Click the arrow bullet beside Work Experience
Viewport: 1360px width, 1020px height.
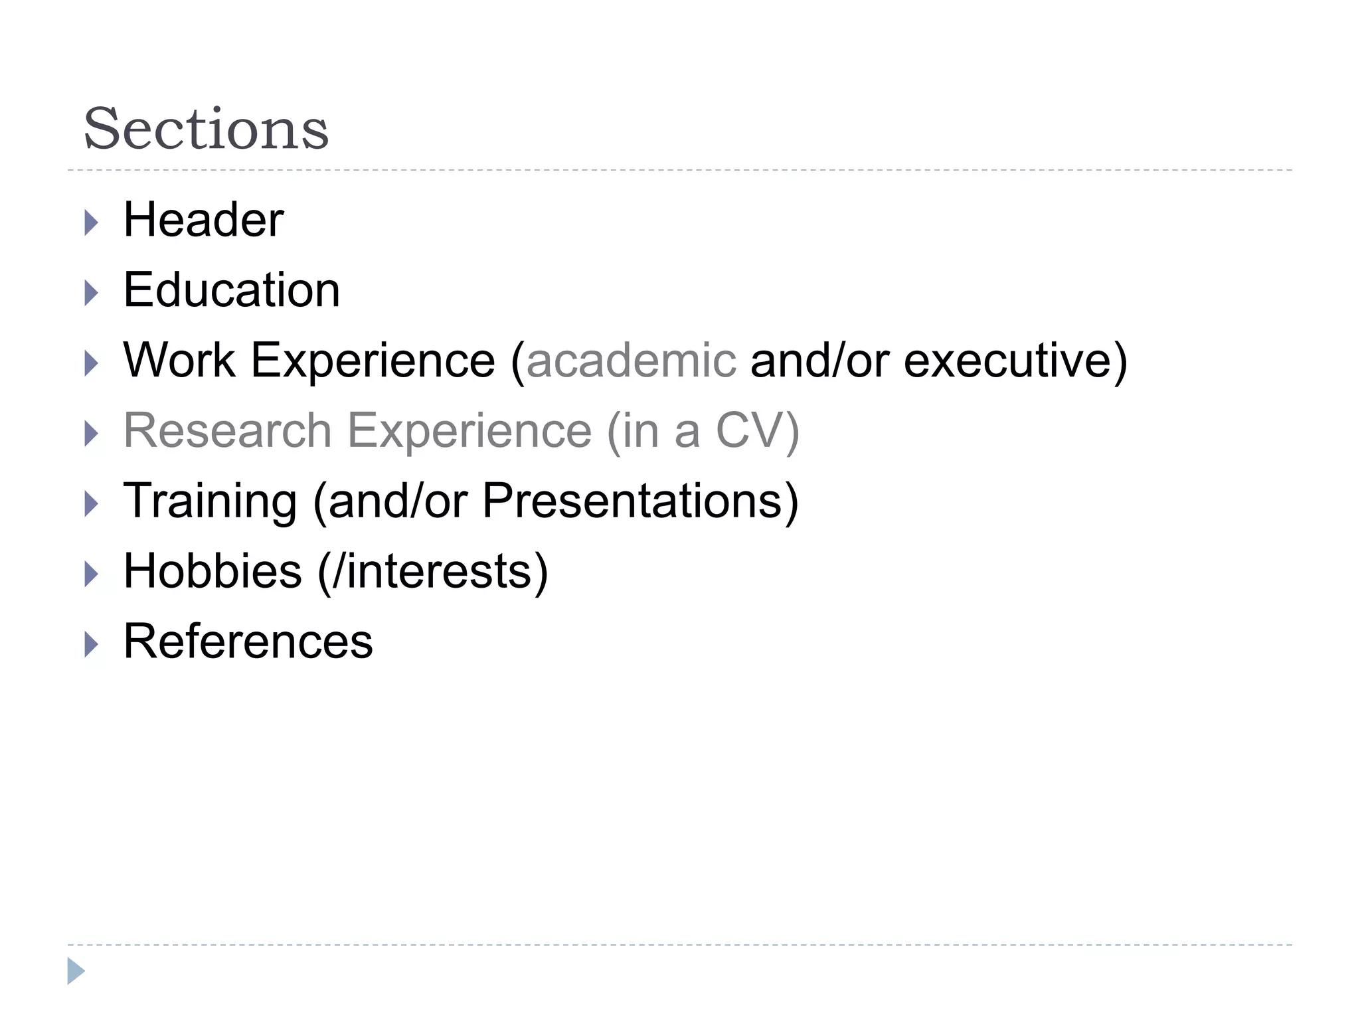coord(91,364)
